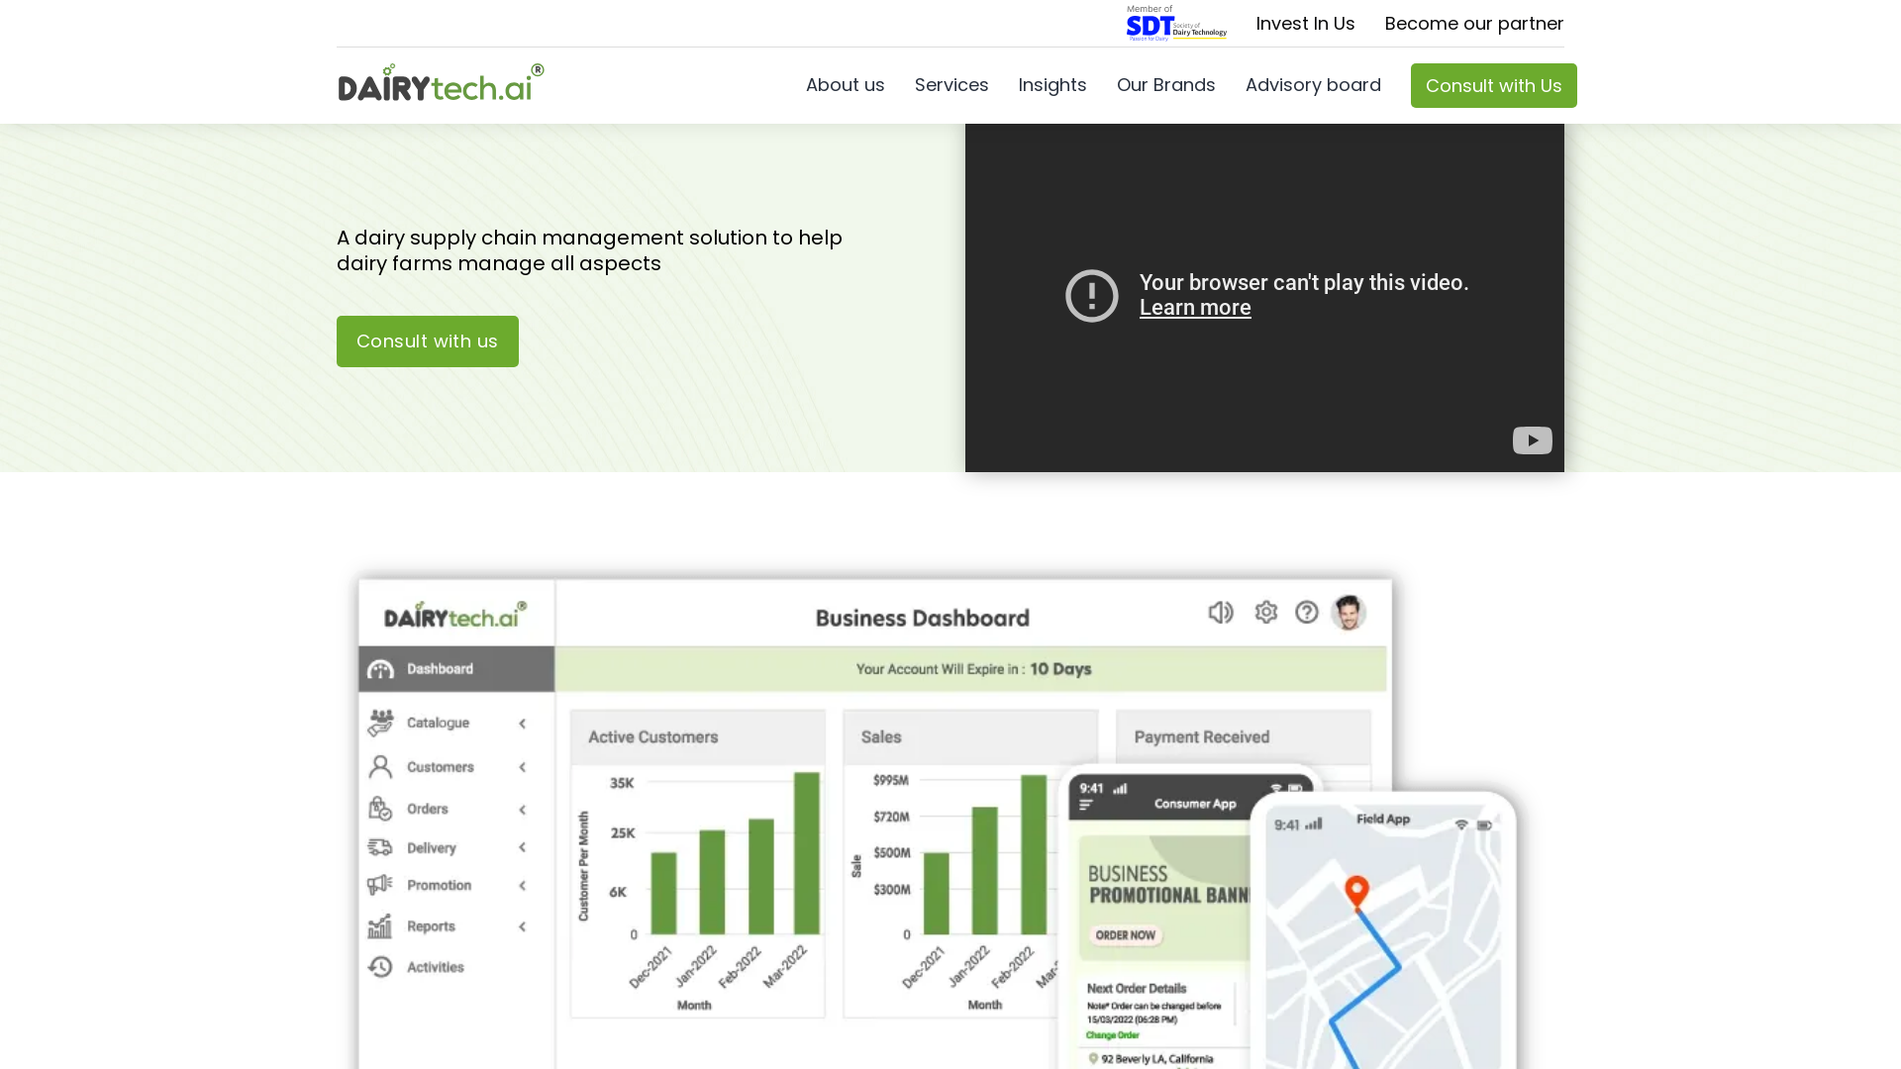
Task: Expand the Catalogue submenu chevron
Action: click(522, 723)
